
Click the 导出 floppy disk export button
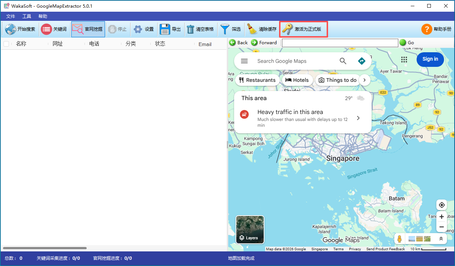pos(170,29)
